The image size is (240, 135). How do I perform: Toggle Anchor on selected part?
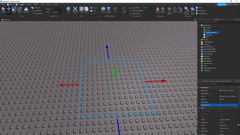coord(94,13)
